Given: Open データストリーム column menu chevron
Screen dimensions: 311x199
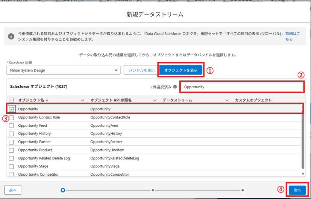Looking at the screenshot, I should click(x=227, y=100).
